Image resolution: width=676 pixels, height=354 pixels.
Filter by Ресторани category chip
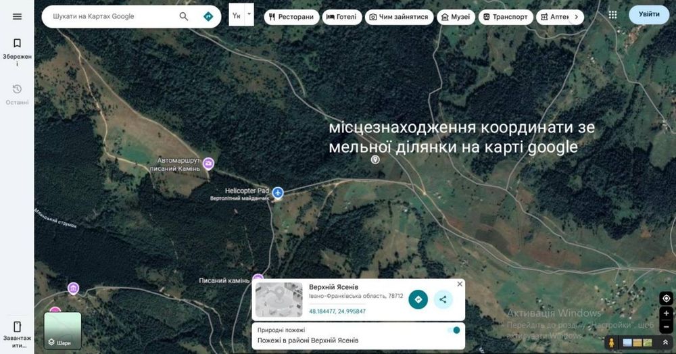[291, 17]
